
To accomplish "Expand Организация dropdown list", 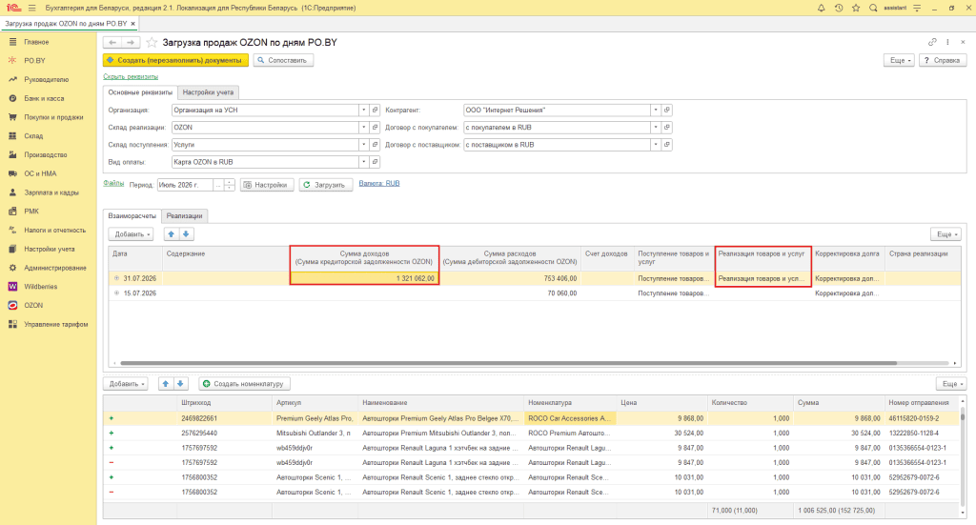I will [x=363, y=111].
